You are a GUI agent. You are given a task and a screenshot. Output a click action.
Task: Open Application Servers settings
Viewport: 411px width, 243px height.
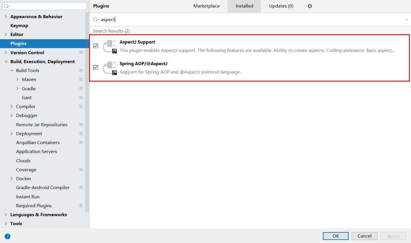(x=37, y=151)
